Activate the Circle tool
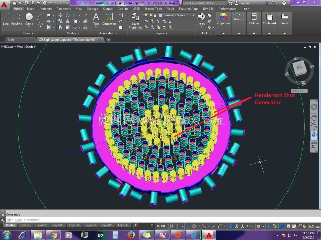321x240 pixels. 29,19
